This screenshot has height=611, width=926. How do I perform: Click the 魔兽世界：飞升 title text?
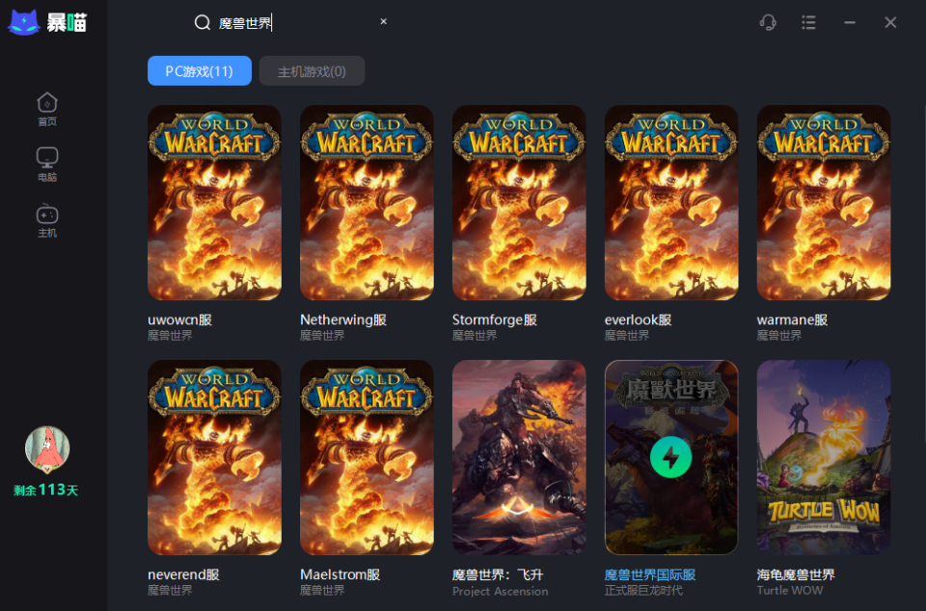click(x=498, y=574)
